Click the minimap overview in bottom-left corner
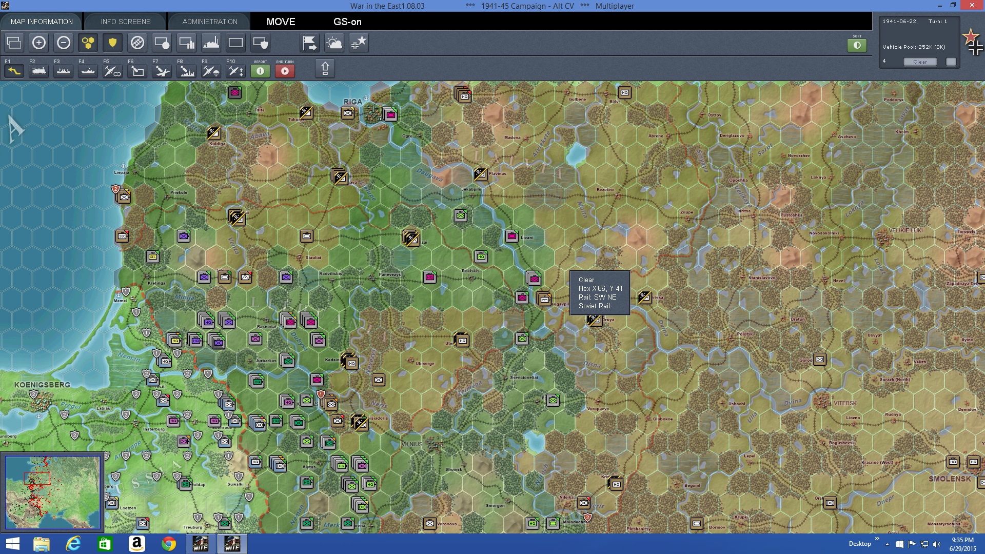 coord(52,492)
